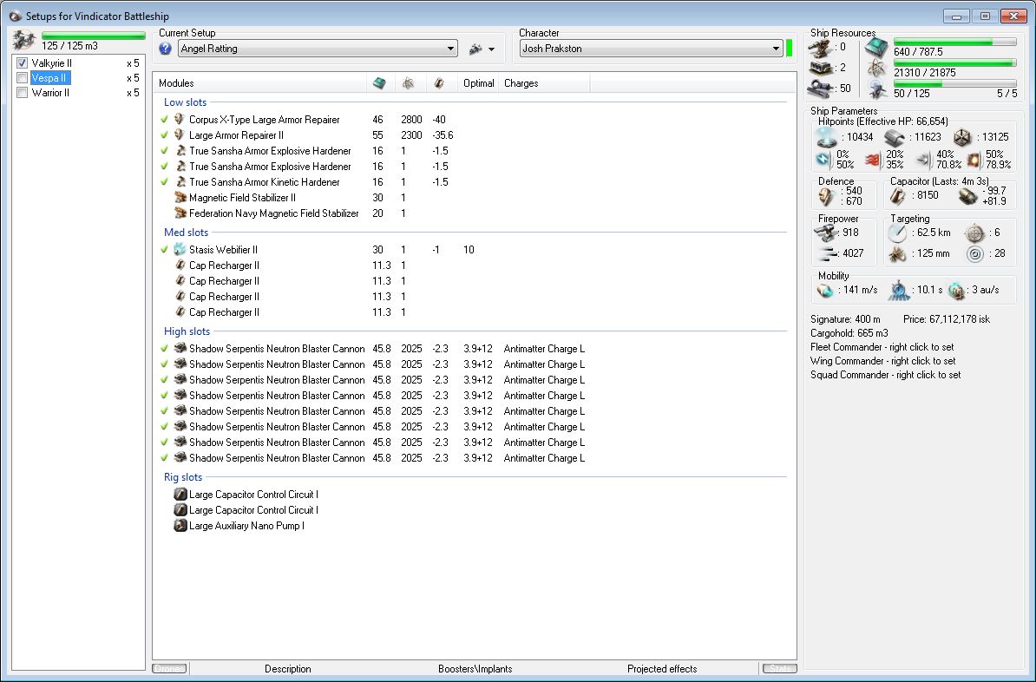
Task: Click the green indicator next to Character dropdown
Action: 790,49
